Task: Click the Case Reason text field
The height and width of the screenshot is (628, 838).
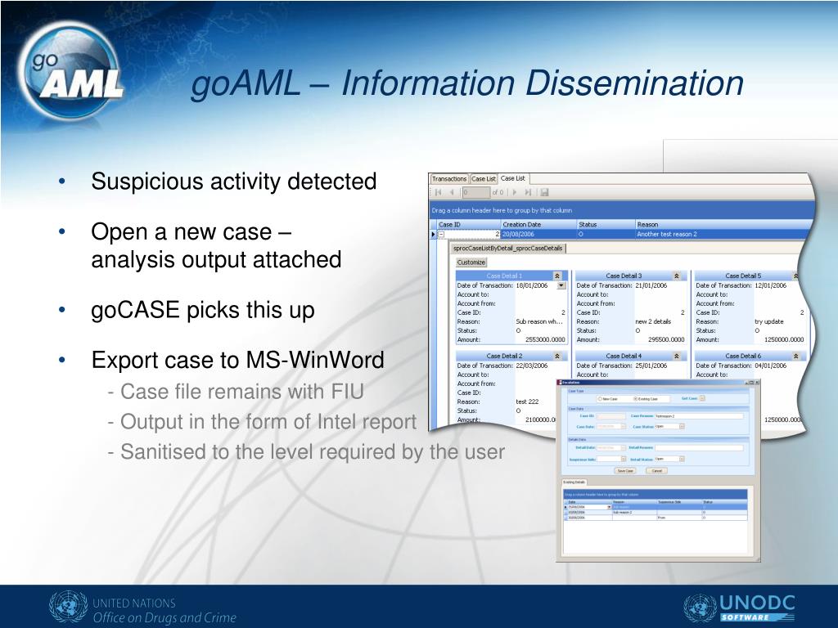Action: point(699,416)
